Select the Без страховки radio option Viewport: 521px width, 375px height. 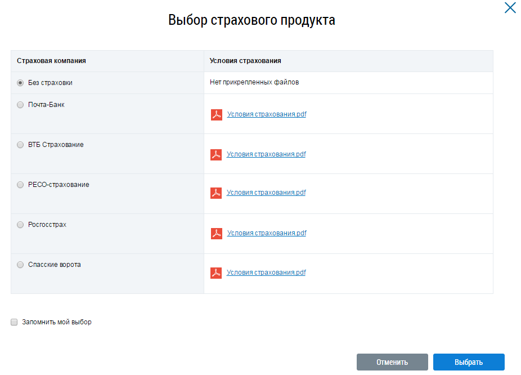[21, 83]
